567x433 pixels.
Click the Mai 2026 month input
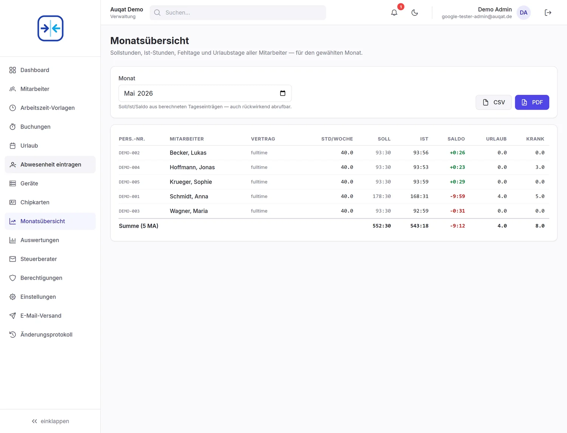[x=205, y=93]
